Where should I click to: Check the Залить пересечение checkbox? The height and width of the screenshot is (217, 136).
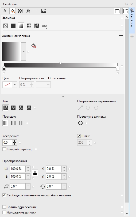point(4,207)
